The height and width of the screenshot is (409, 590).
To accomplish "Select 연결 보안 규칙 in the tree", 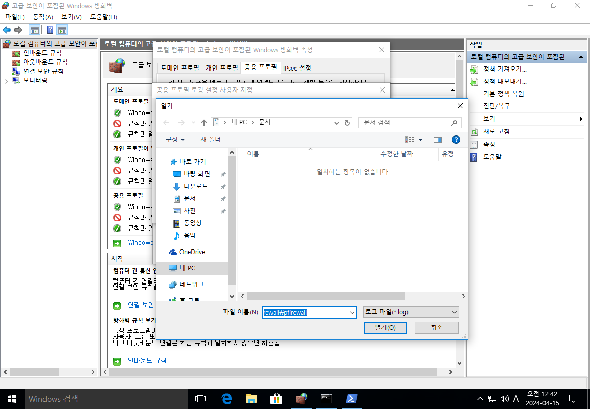I will [x=43, y=71].
